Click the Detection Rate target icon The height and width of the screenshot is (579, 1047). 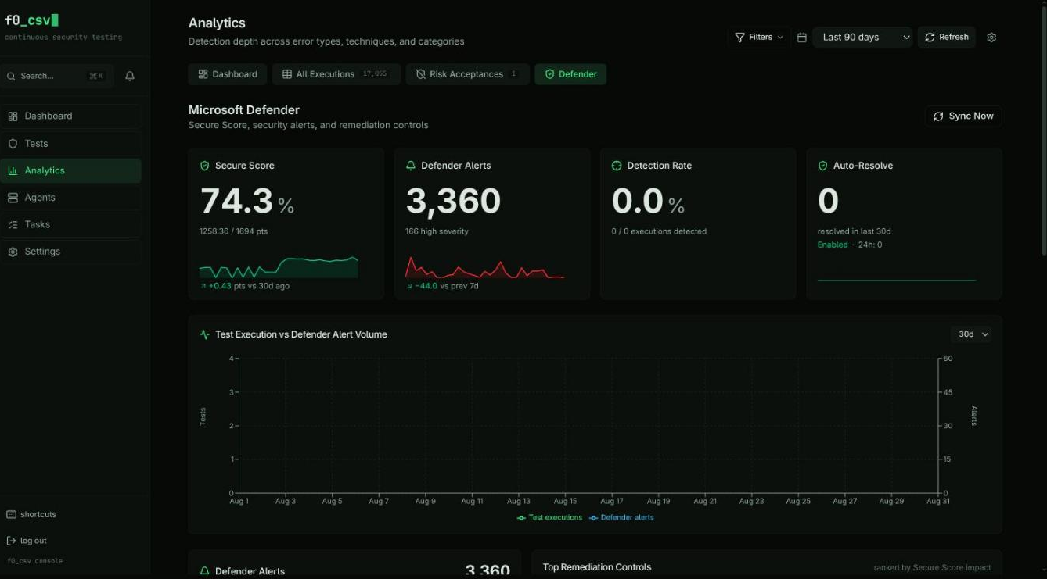tap(617, 166)
